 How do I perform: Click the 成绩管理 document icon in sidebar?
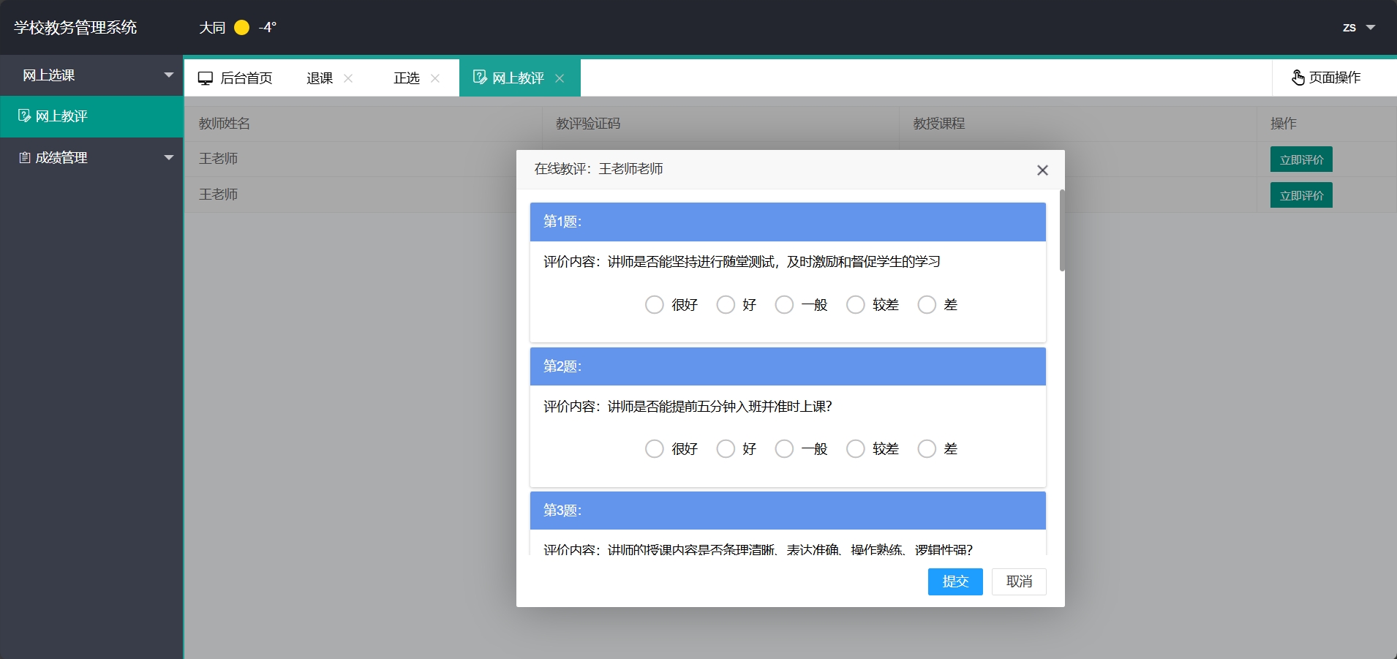(x=23, y=157)
